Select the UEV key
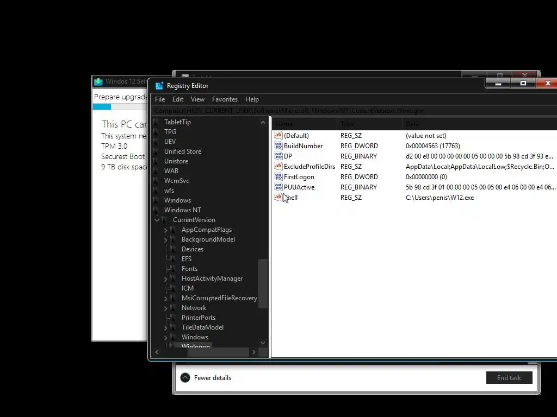 tap(170, 142)
